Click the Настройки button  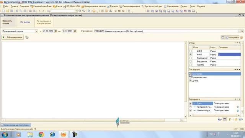coord(232,38)
